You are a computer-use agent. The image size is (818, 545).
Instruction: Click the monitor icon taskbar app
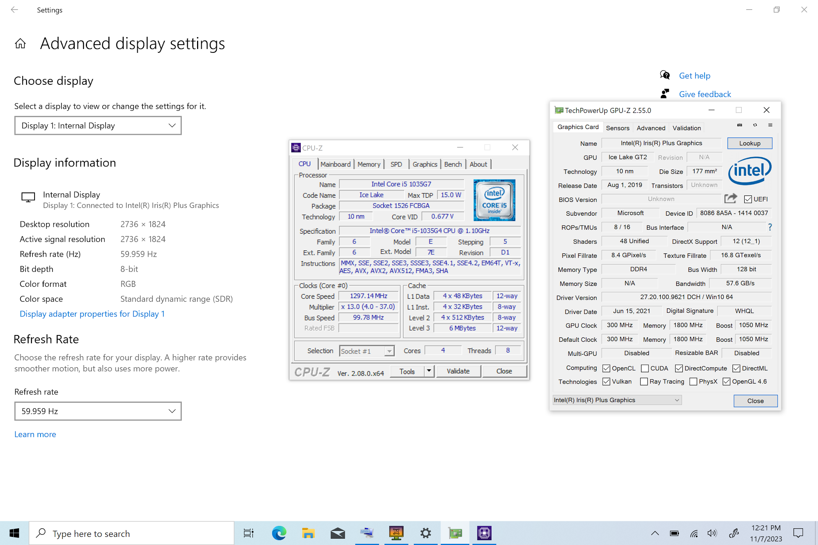pos(396,533)
